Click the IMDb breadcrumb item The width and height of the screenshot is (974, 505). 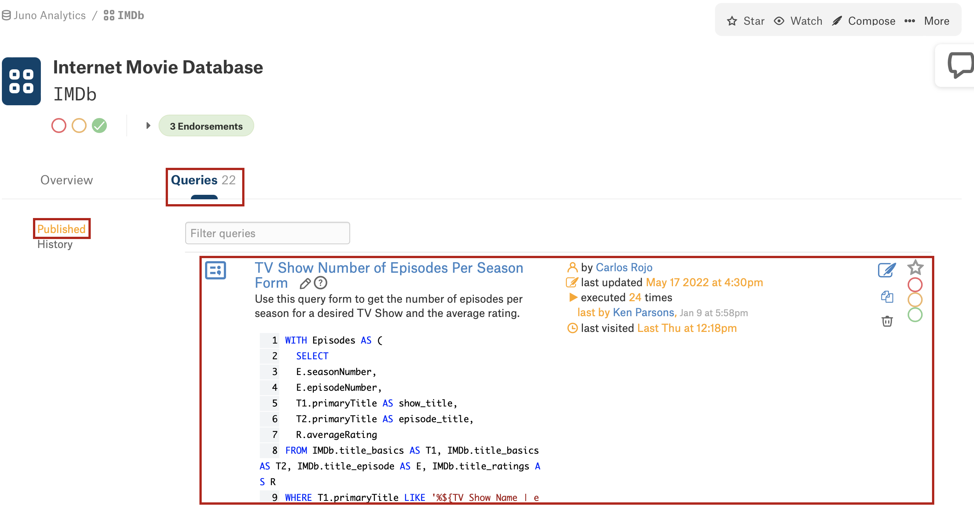click(x=124, y=15)
